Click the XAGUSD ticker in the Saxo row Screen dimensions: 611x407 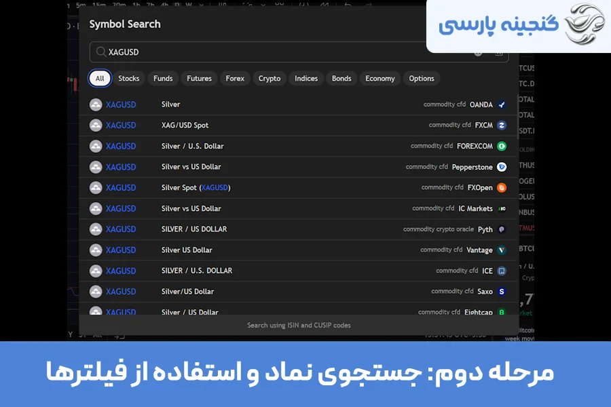pos(121,291)
